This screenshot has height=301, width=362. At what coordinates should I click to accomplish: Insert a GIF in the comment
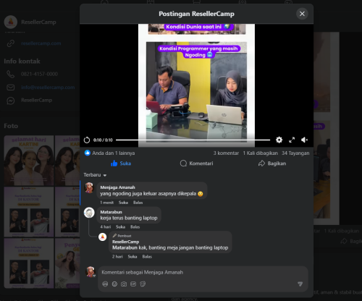pyautogui.click(x=133, y=284)
